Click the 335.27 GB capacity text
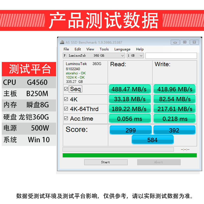 [74, 82]
